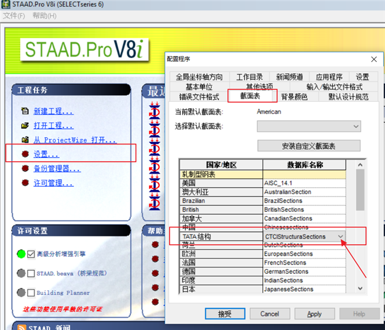Open the 选择默认截面表 dropdown
This screenshot has width=385, height=330.
(308, 126)
